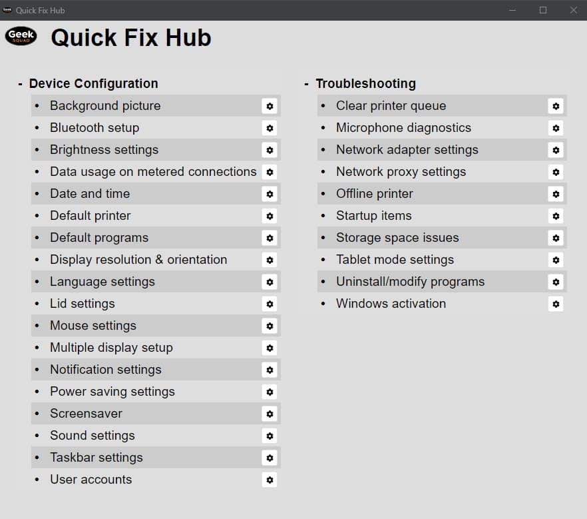The height and width of the screenshot is (519, 587).
Task: Choose the Network proxy settings item
Action: (401, 172)
